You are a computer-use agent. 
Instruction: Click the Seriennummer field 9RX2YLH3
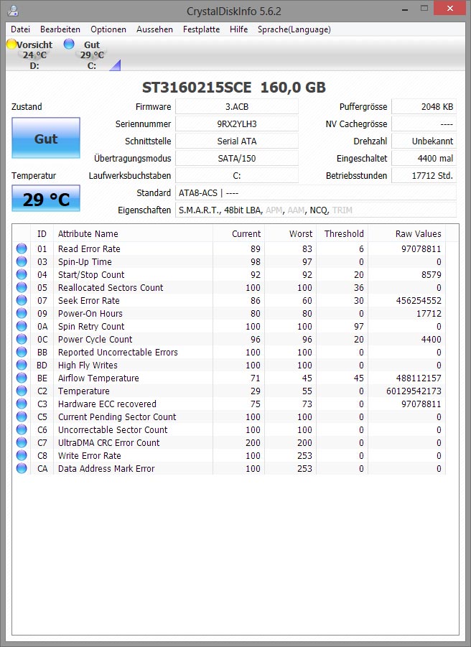(x=237, y=124)
